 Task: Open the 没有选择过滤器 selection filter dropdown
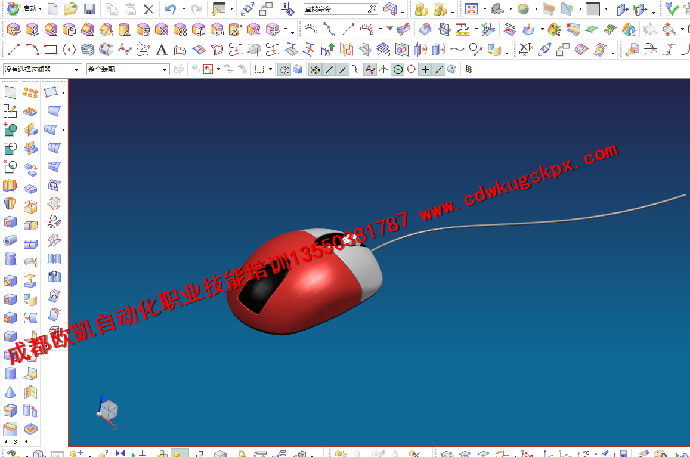[x=42, y=70]
